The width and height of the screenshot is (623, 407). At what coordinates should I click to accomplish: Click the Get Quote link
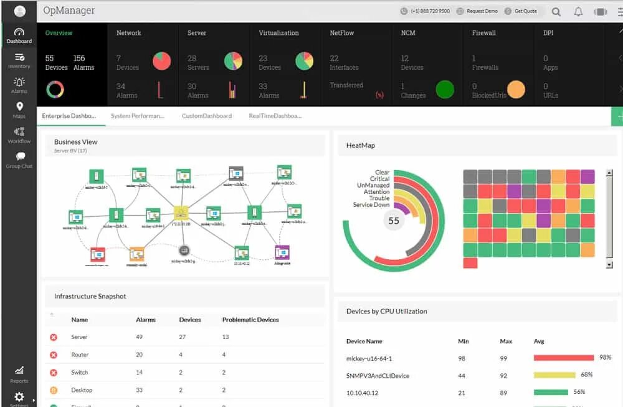[521, 11]
